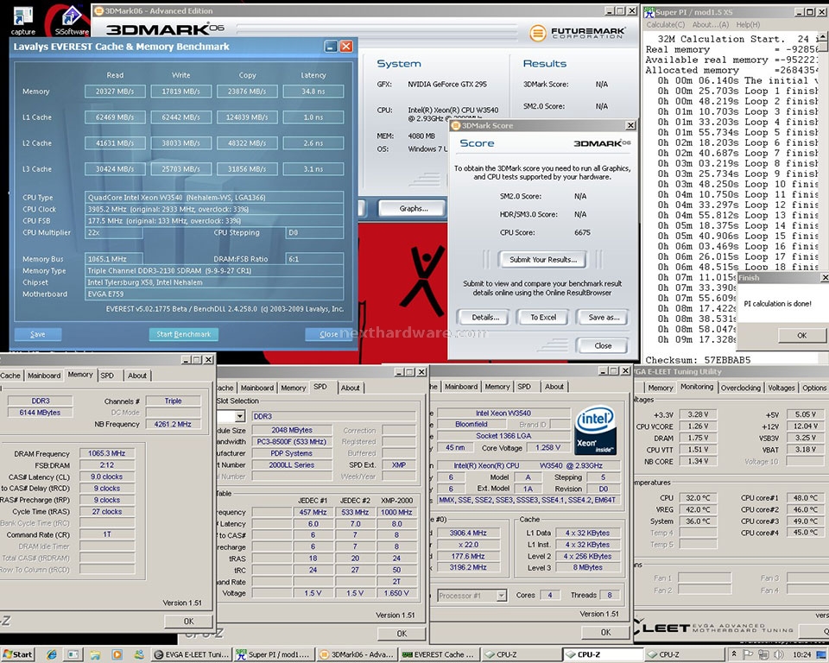This screenshot has width=829, height=663.
Task: Switch to 3DMark06 taskbar button
Action: [x=357, y=654]
